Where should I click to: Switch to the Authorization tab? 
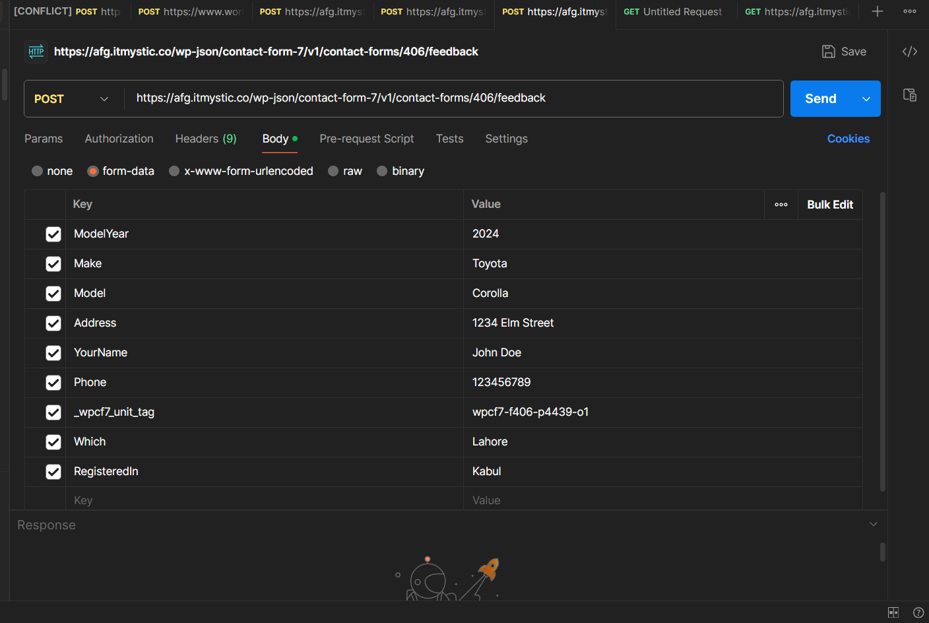click(119, 139)
